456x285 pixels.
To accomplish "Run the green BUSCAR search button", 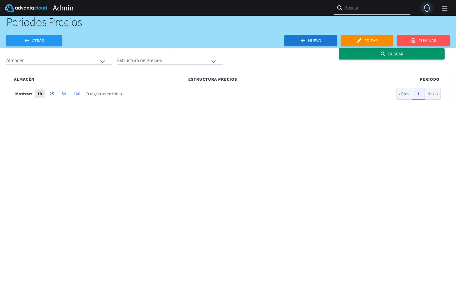I will pyautogui.click(x=392, y=54).
